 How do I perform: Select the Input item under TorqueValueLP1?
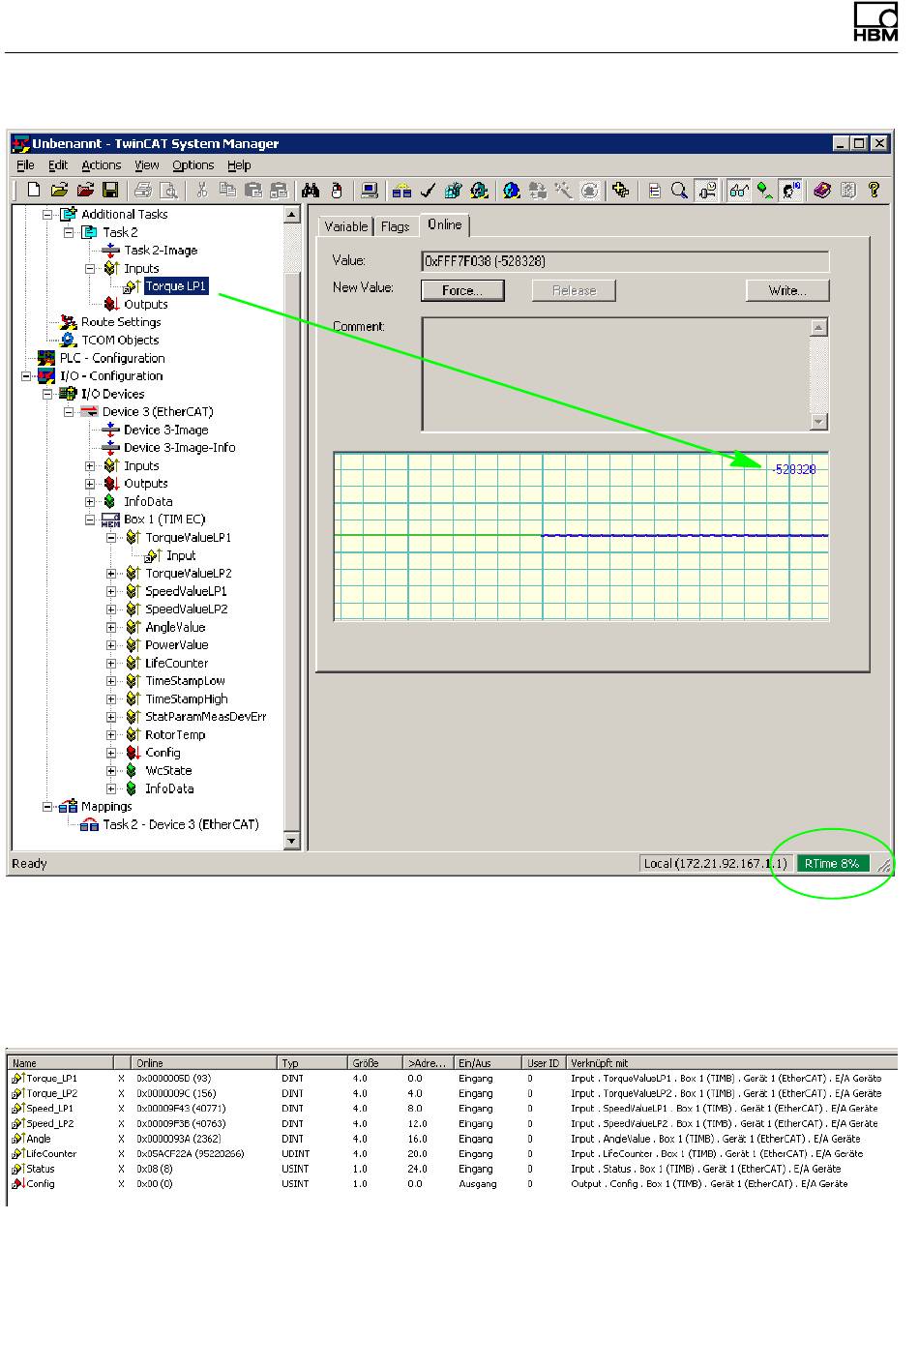(181, 556)
